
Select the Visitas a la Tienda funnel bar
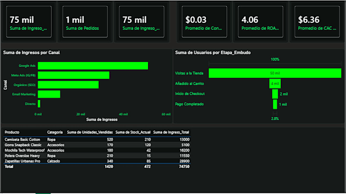pos(275,73)
